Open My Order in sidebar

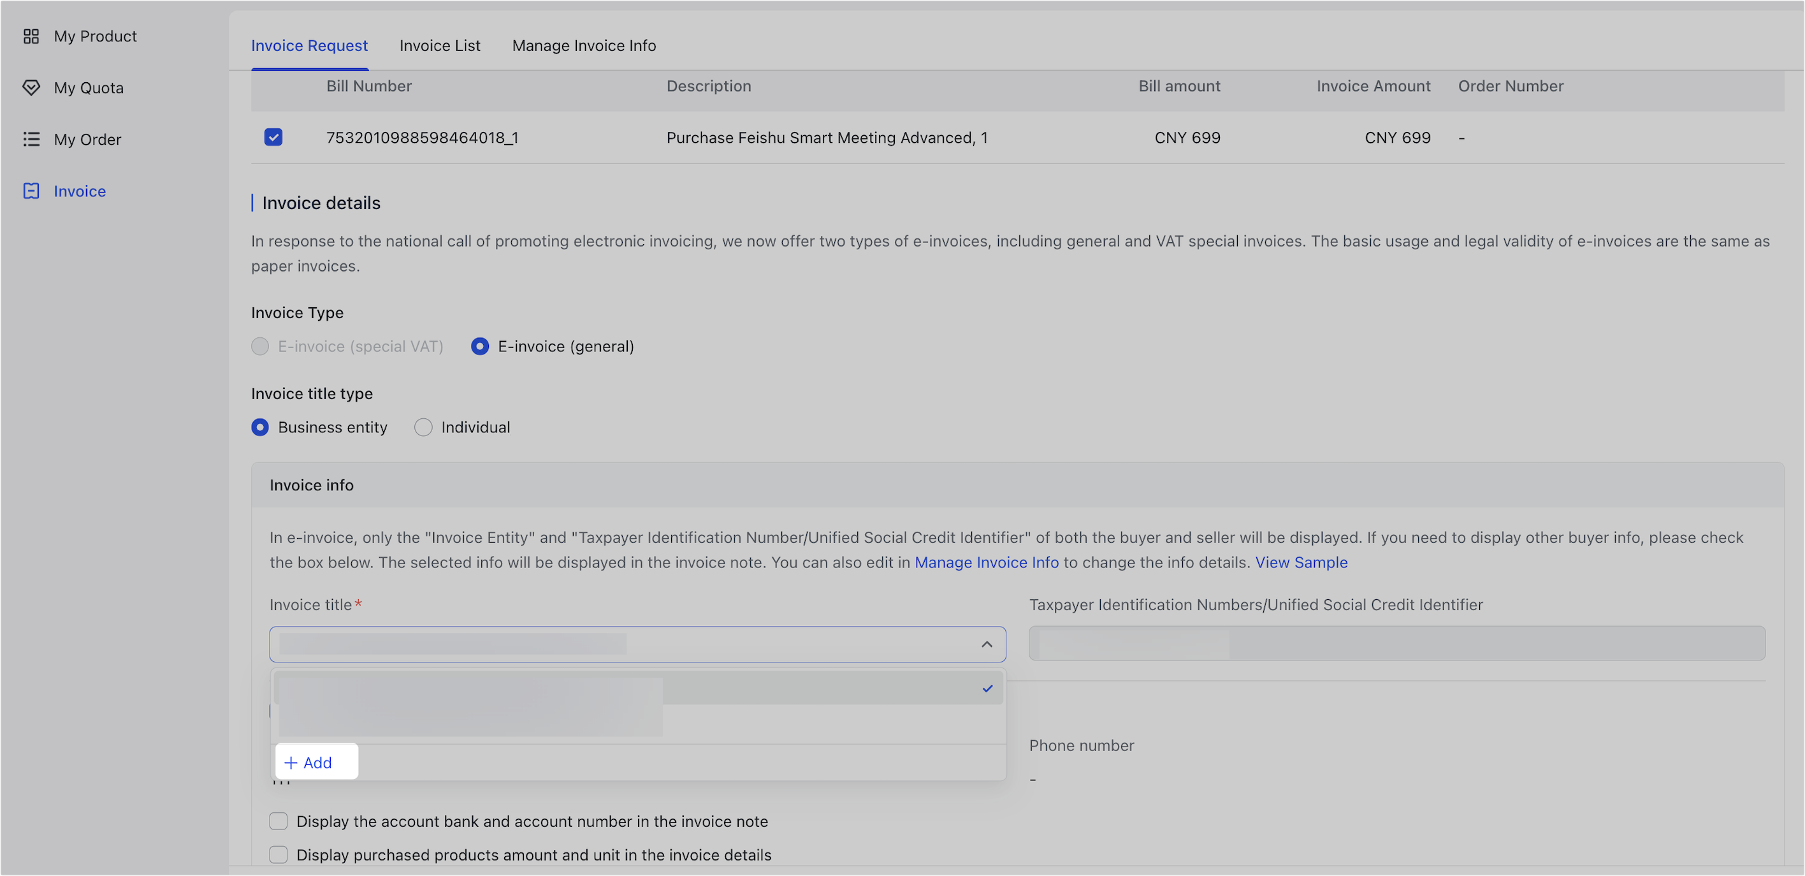pyautogui.click(x=87, y=140)
